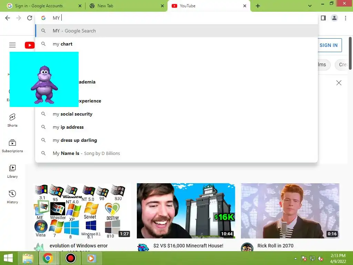Select My Name Is song suggestion
The image size is (353, 265).
click(x=176, y=153)
